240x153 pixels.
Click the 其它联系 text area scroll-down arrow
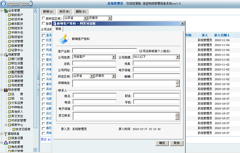point(177,118)
